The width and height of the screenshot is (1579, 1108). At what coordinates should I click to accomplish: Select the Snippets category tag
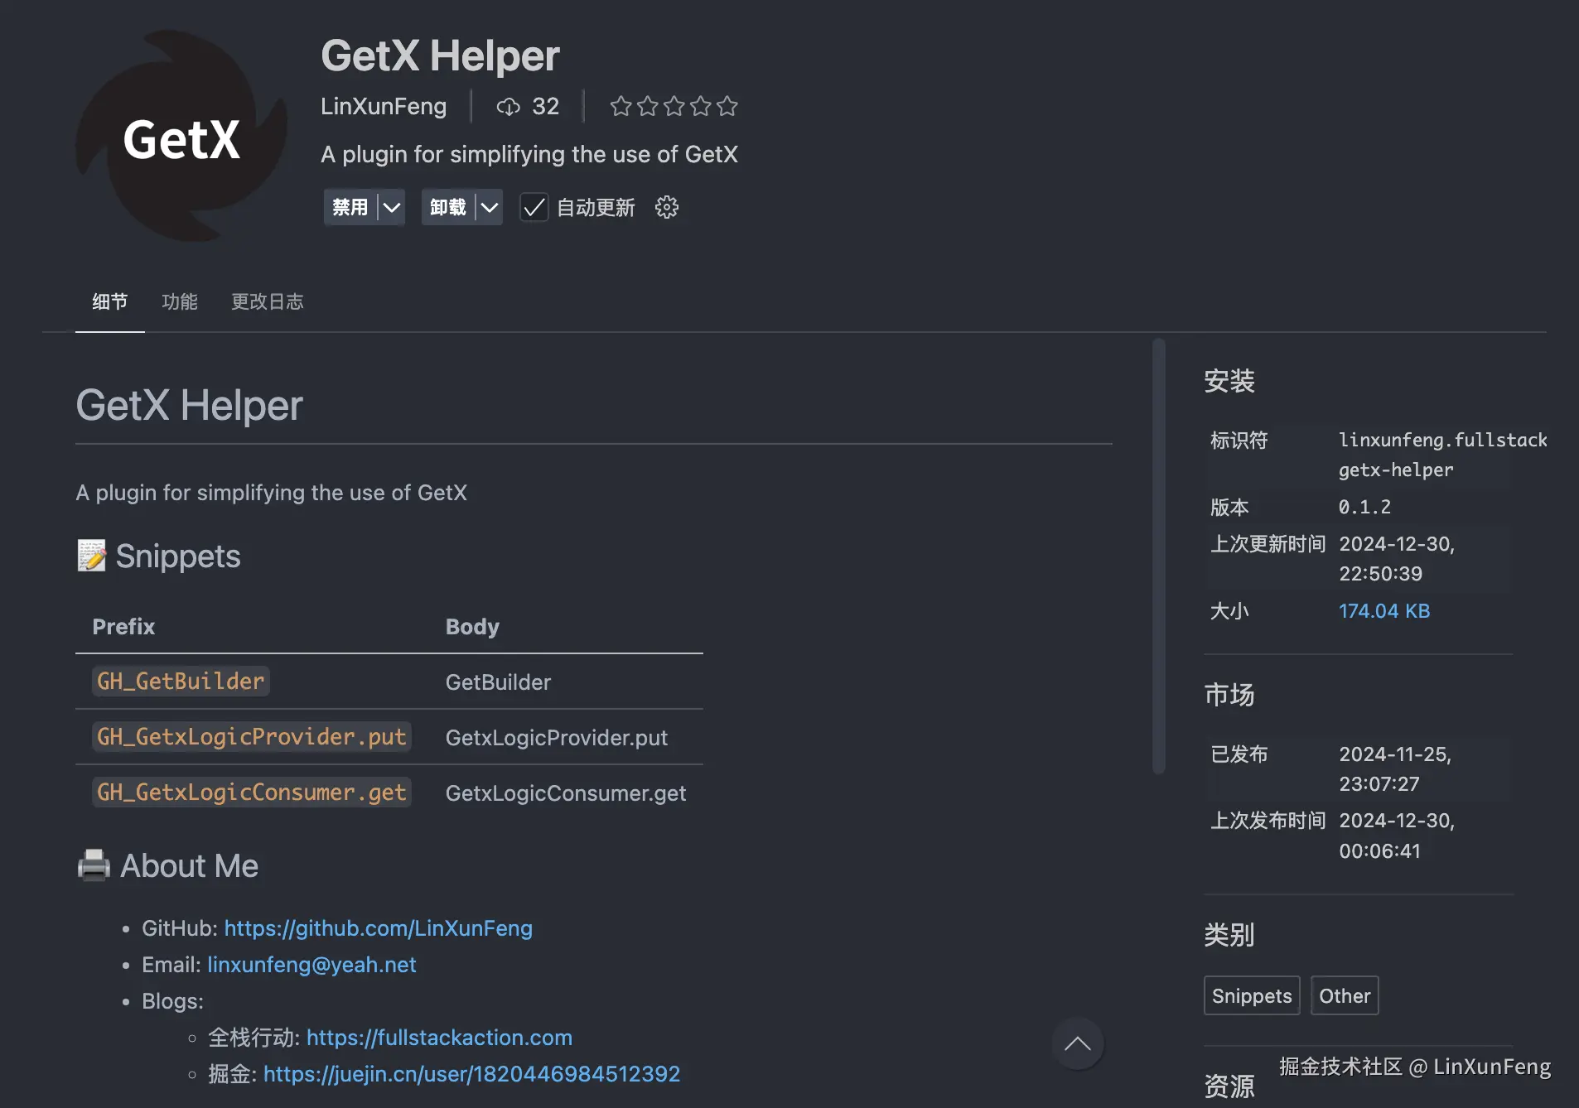(x=1252, y=995)
